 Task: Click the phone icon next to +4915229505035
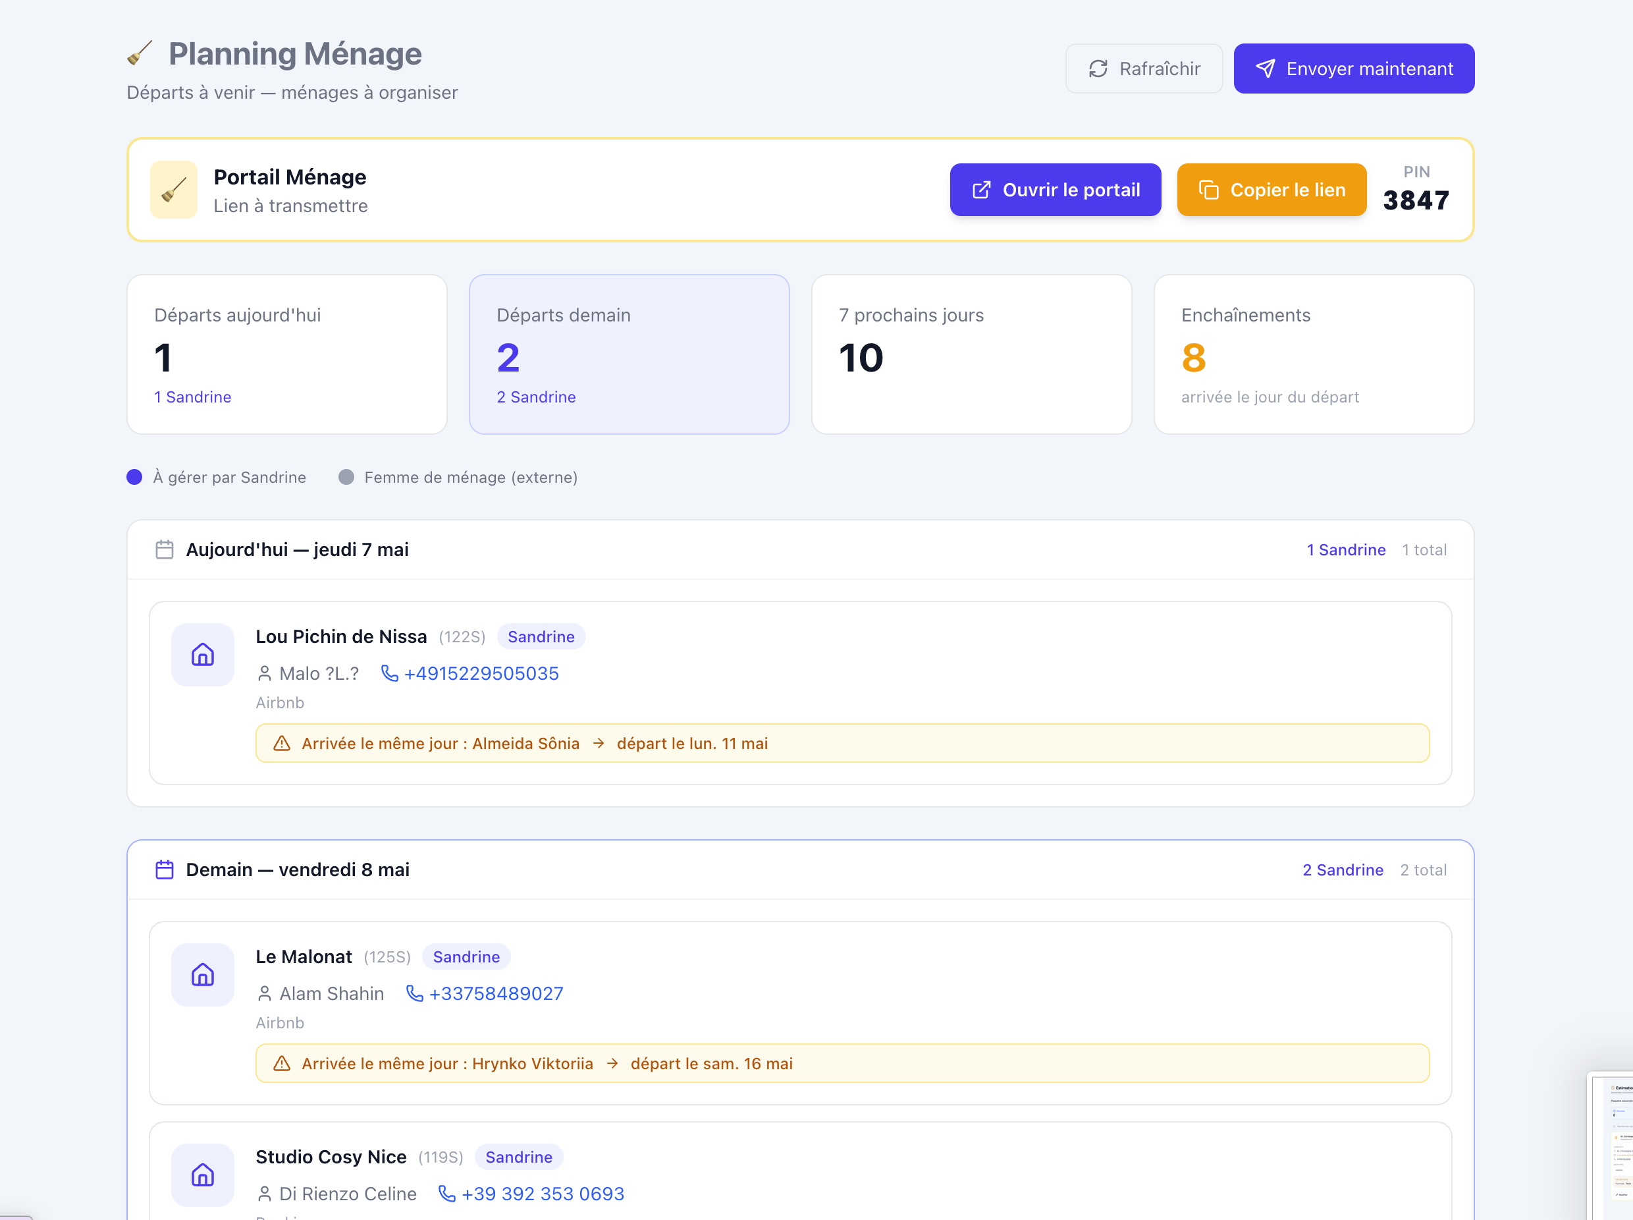coord(389,673)
